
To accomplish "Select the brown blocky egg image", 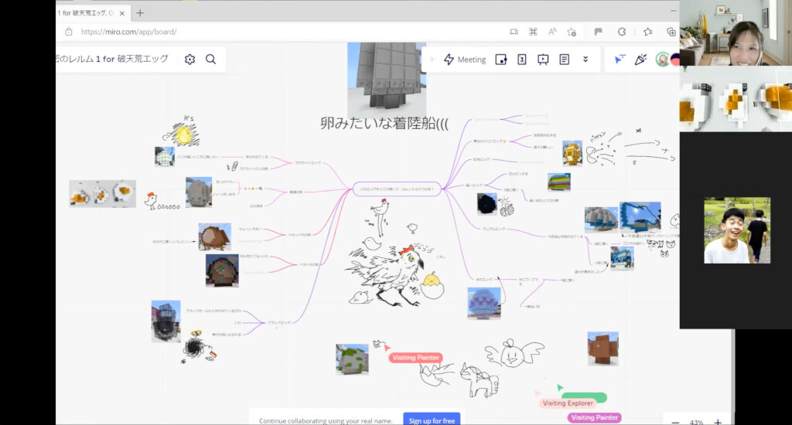I will tap(603, 348).
